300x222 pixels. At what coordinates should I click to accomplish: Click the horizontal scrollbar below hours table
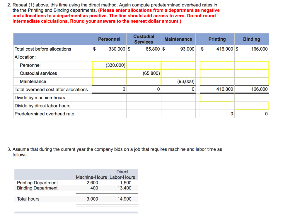coord(76,212)
